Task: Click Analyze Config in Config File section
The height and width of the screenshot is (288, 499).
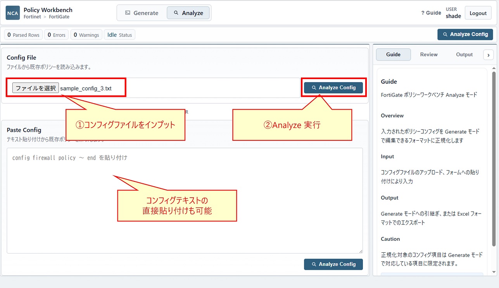Action: point(333,88)
